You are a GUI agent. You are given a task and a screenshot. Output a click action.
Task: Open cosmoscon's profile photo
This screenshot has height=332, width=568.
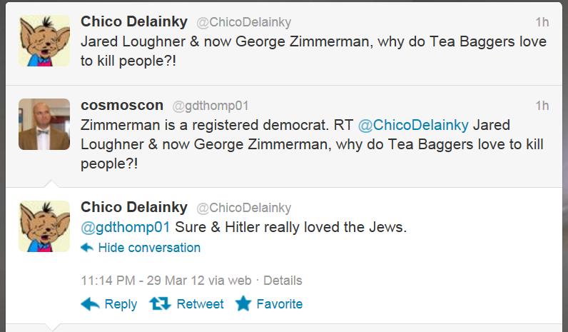[44, 124]
